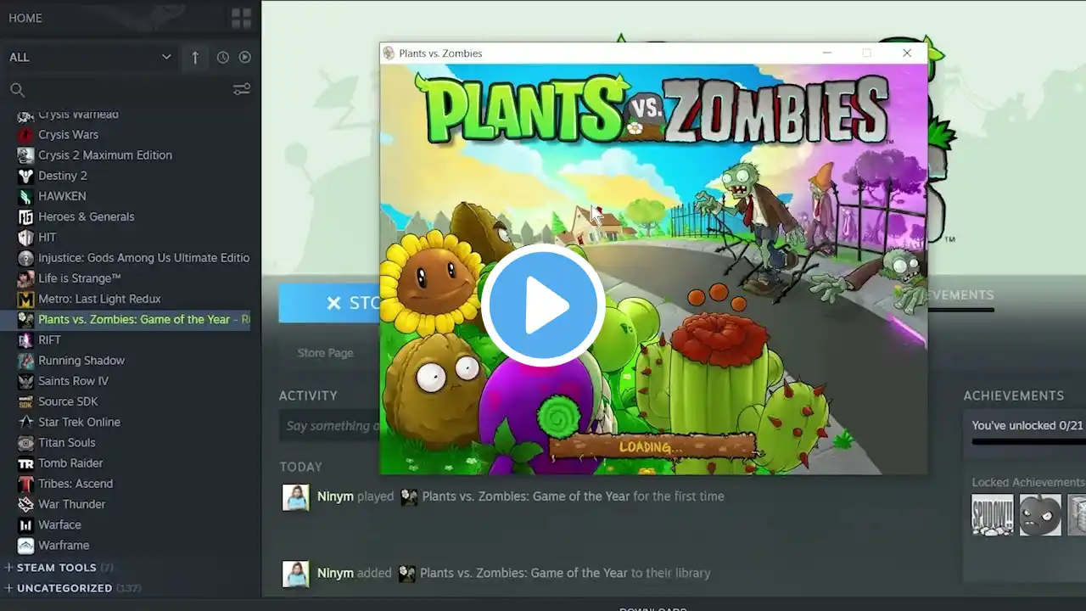Open Ninym's avatar in the added entry
Image resolution: width=1086 pixels, height=611 pixels.
pyautogui.click(x=296, y=574)
